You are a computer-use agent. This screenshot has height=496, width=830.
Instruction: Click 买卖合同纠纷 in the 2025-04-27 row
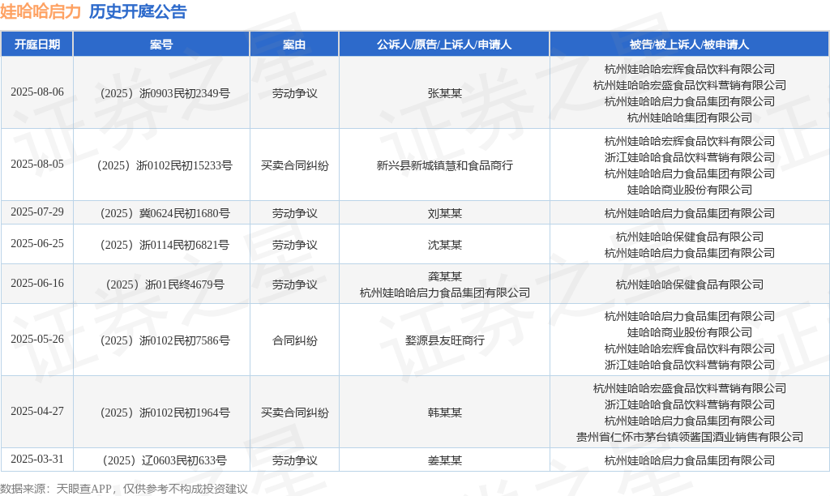295,413
